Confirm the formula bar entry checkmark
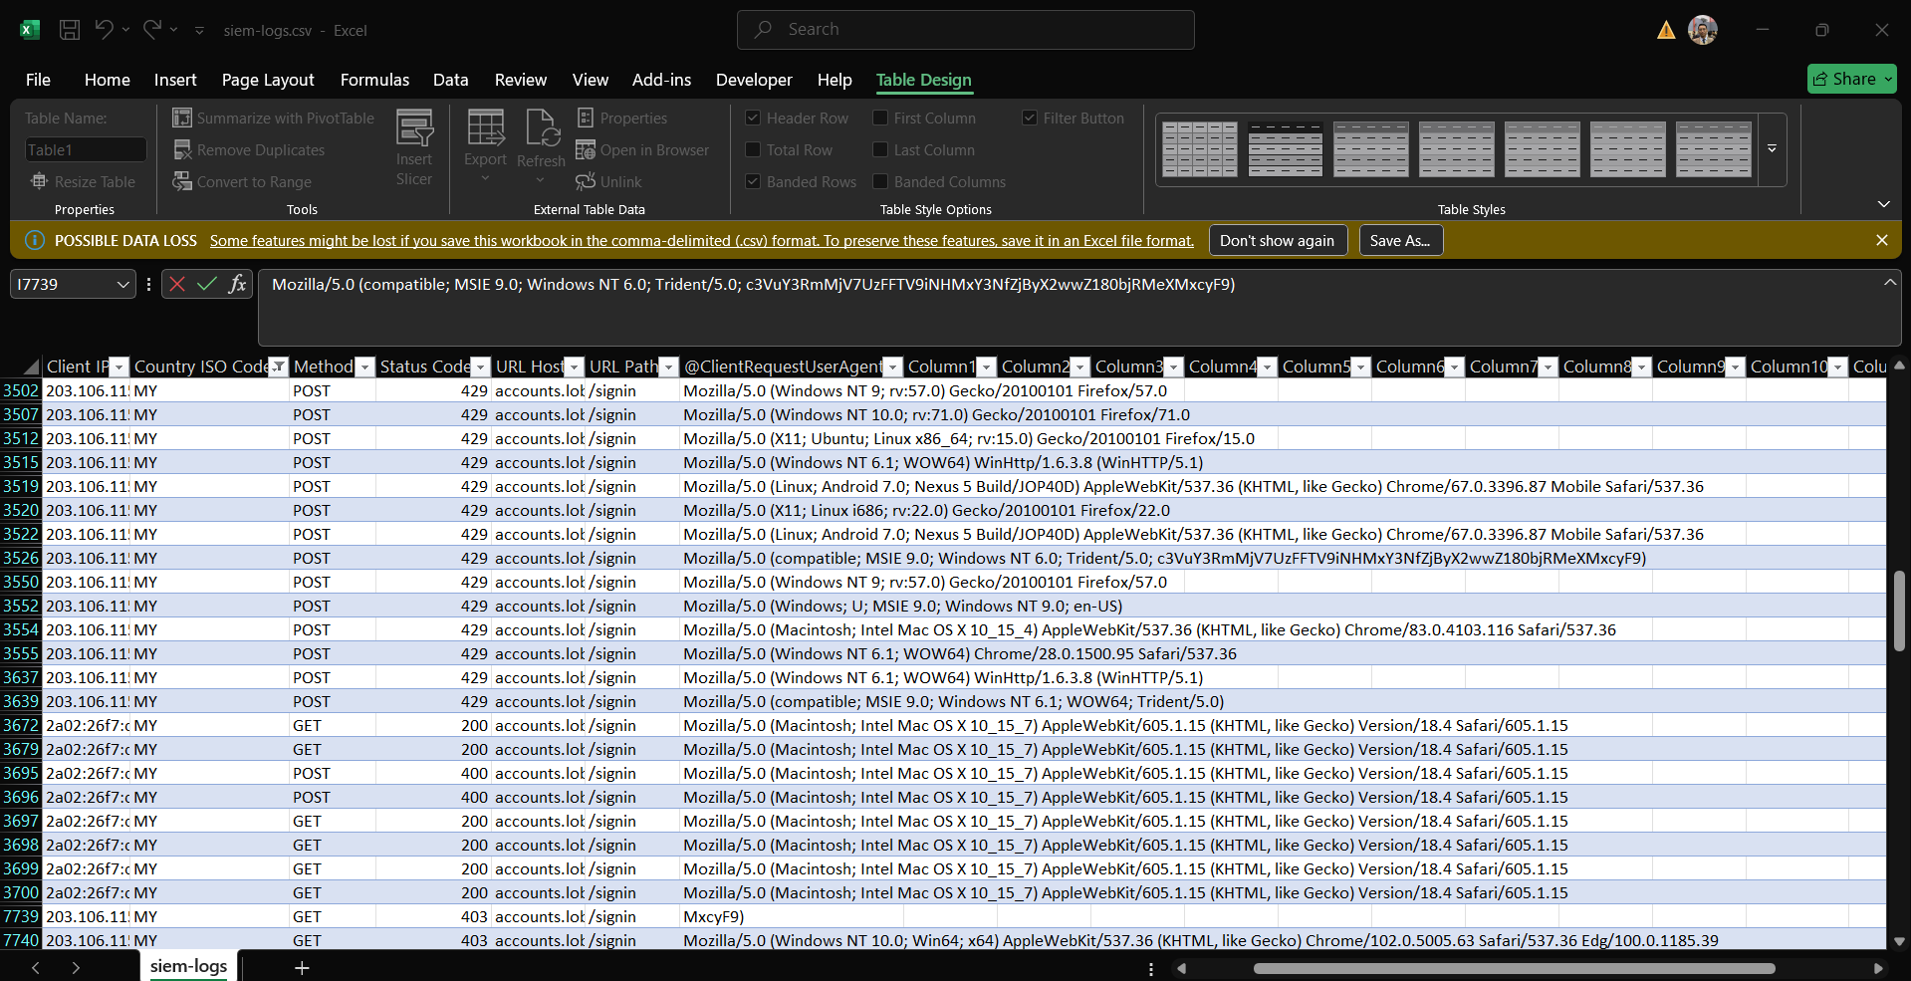The width and height of the screenshot is (1911, 981). pos(207,284)
